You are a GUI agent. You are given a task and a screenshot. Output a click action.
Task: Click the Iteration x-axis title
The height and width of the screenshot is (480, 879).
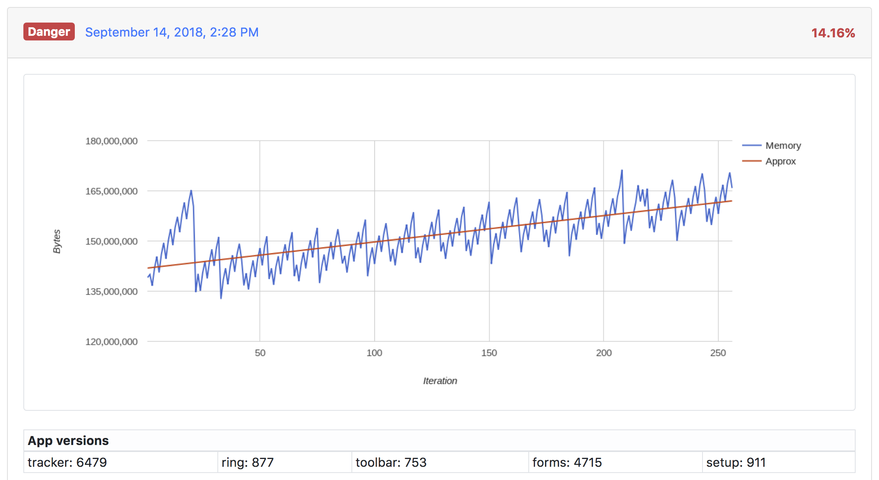440,381
